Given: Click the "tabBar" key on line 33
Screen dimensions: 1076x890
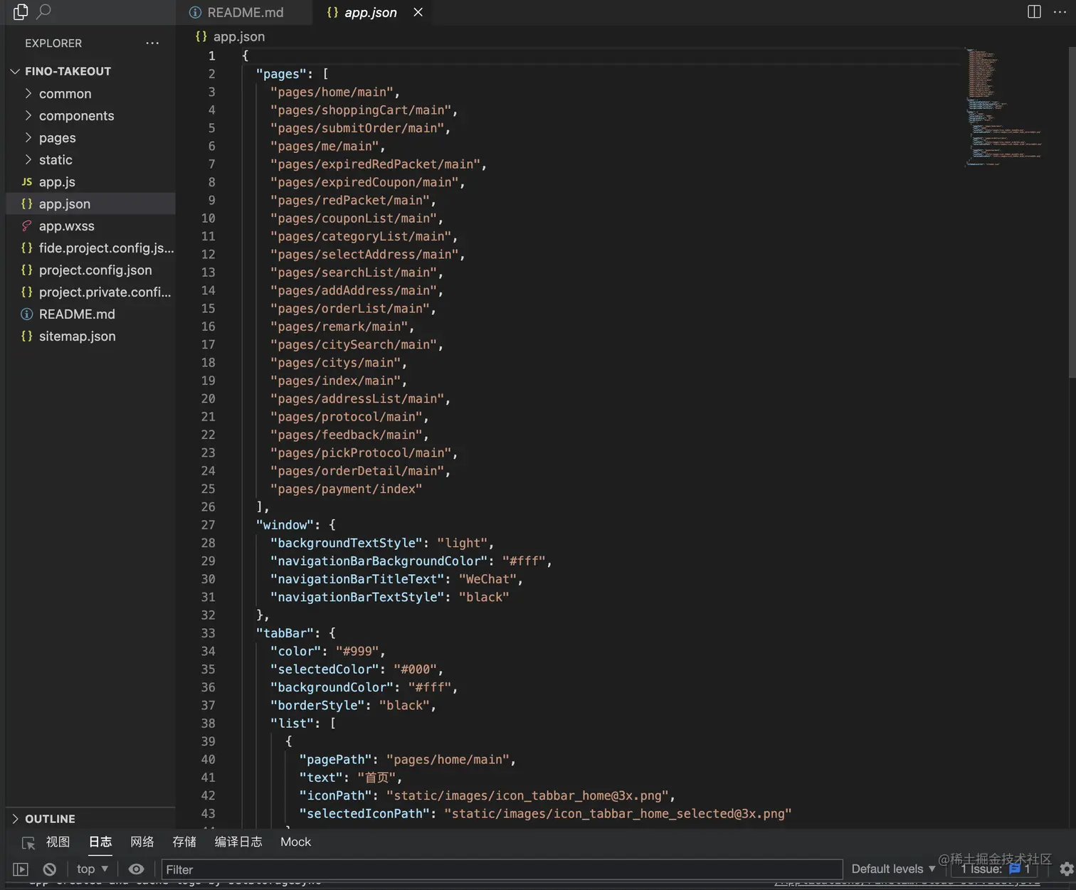Looking at the screenshot, I should click(x=285, y=633).
